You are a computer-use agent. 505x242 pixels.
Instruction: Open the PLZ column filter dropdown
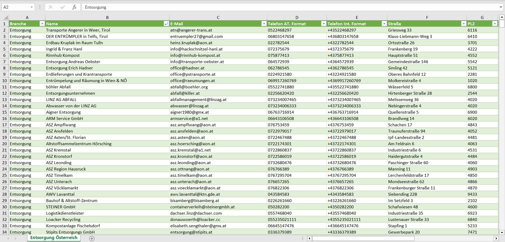(495, 24)
